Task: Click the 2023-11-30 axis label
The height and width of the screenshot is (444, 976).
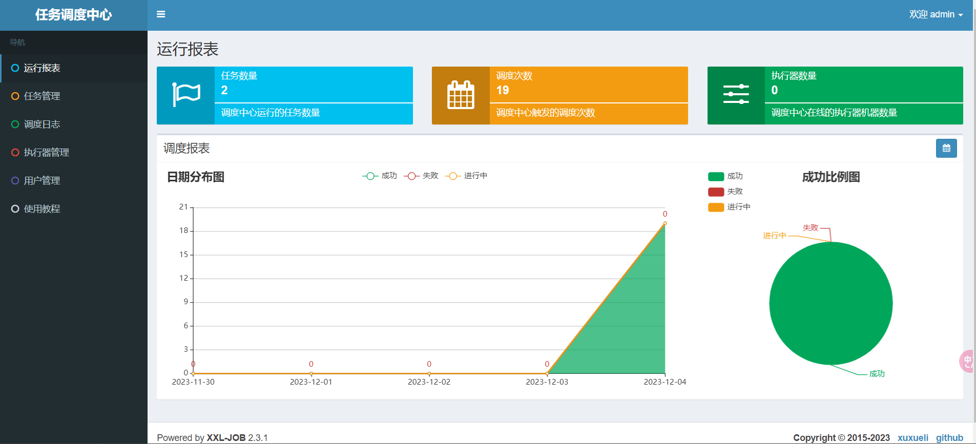Action: pos(193,382)
